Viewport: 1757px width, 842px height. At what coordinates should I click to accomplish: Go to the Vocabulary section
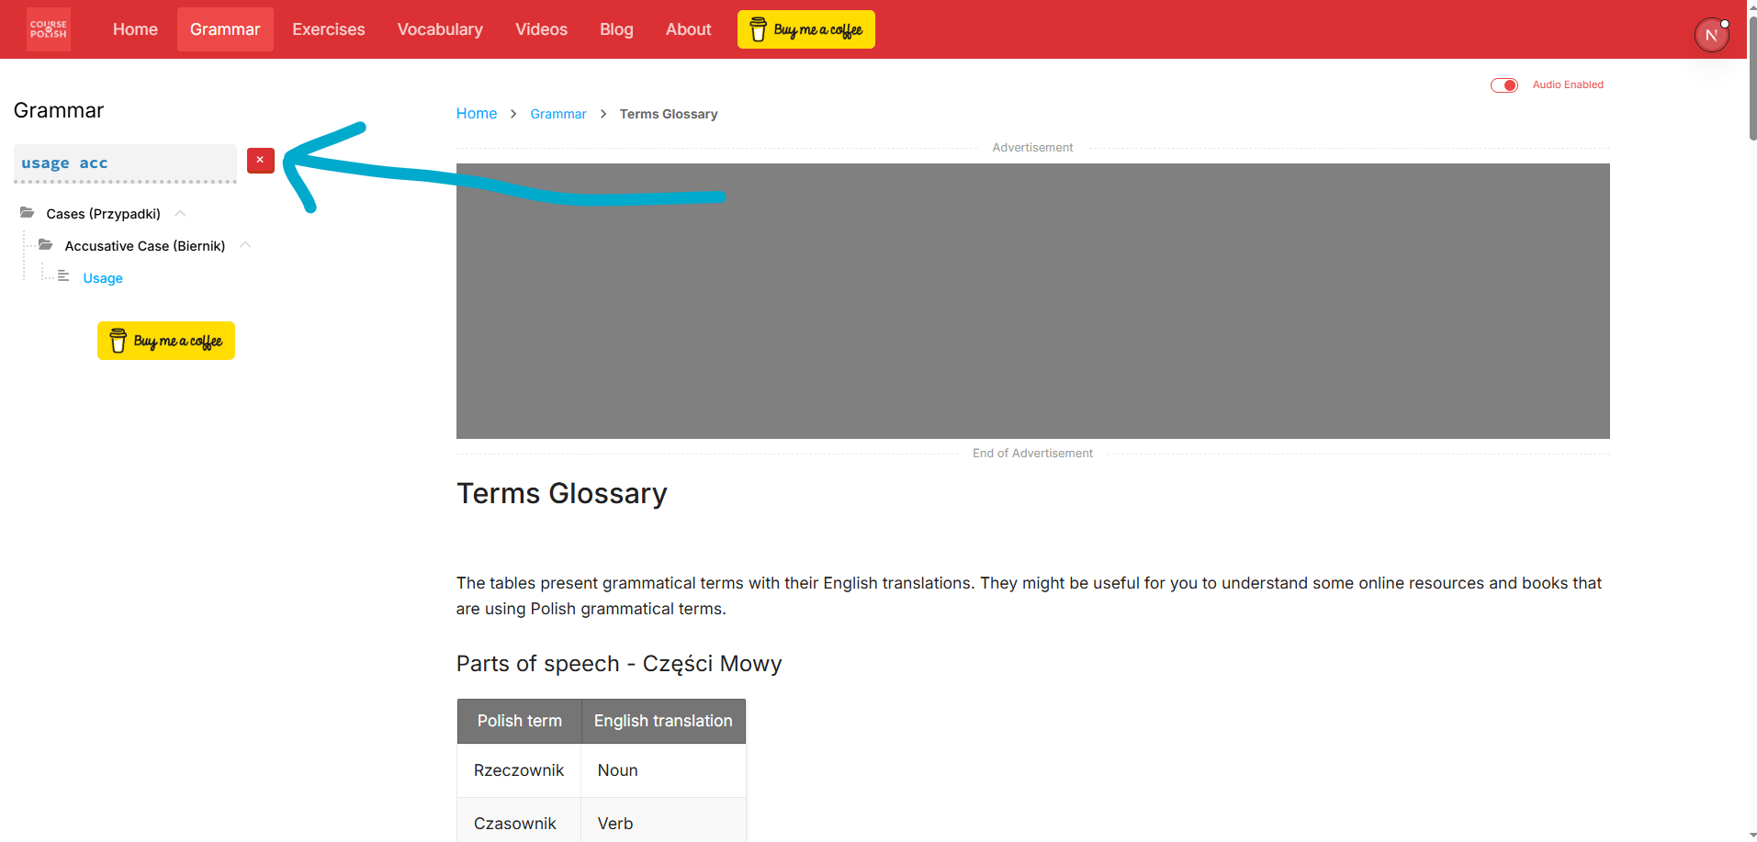point(440,29)
